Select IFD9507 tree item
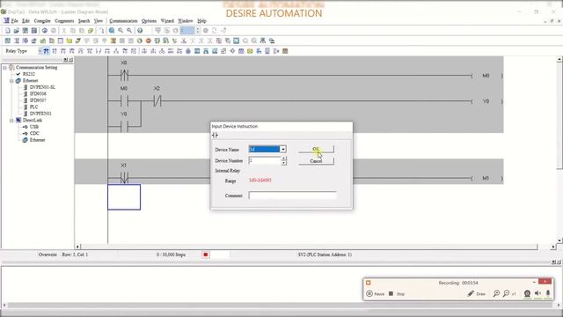Viewport: 563px width, 317px height. 38,100
